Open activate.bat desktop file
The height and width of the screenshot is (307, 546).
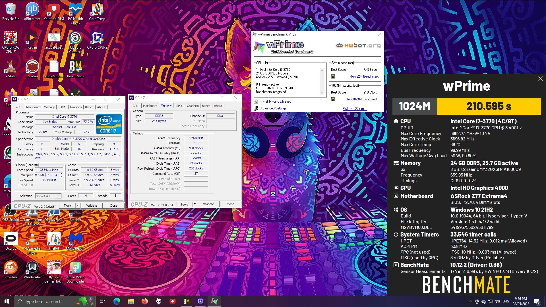(x=54, y=40)
